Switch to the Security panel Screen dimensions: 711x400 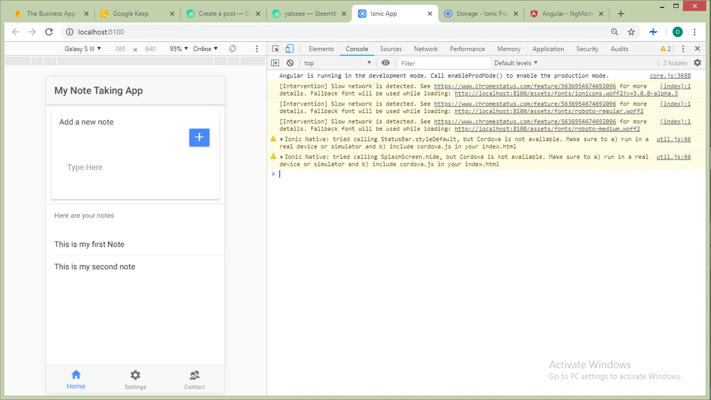587,49
